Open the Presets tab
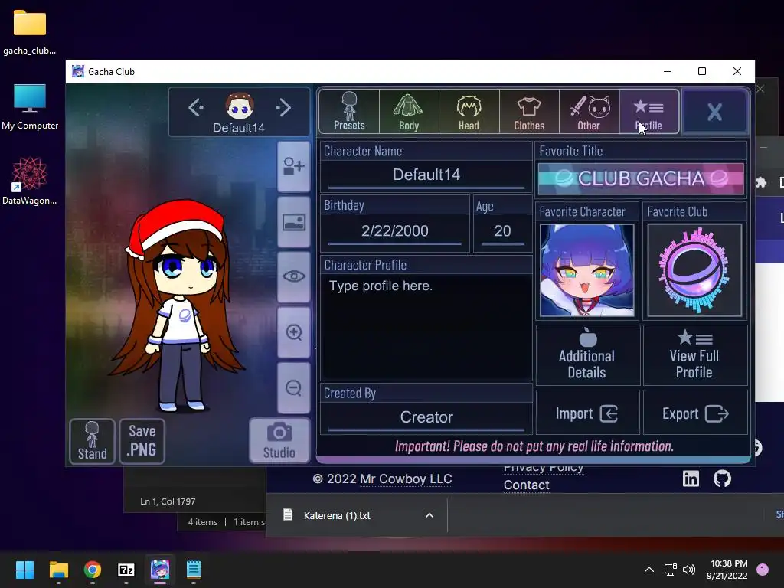 coord(349,112)
